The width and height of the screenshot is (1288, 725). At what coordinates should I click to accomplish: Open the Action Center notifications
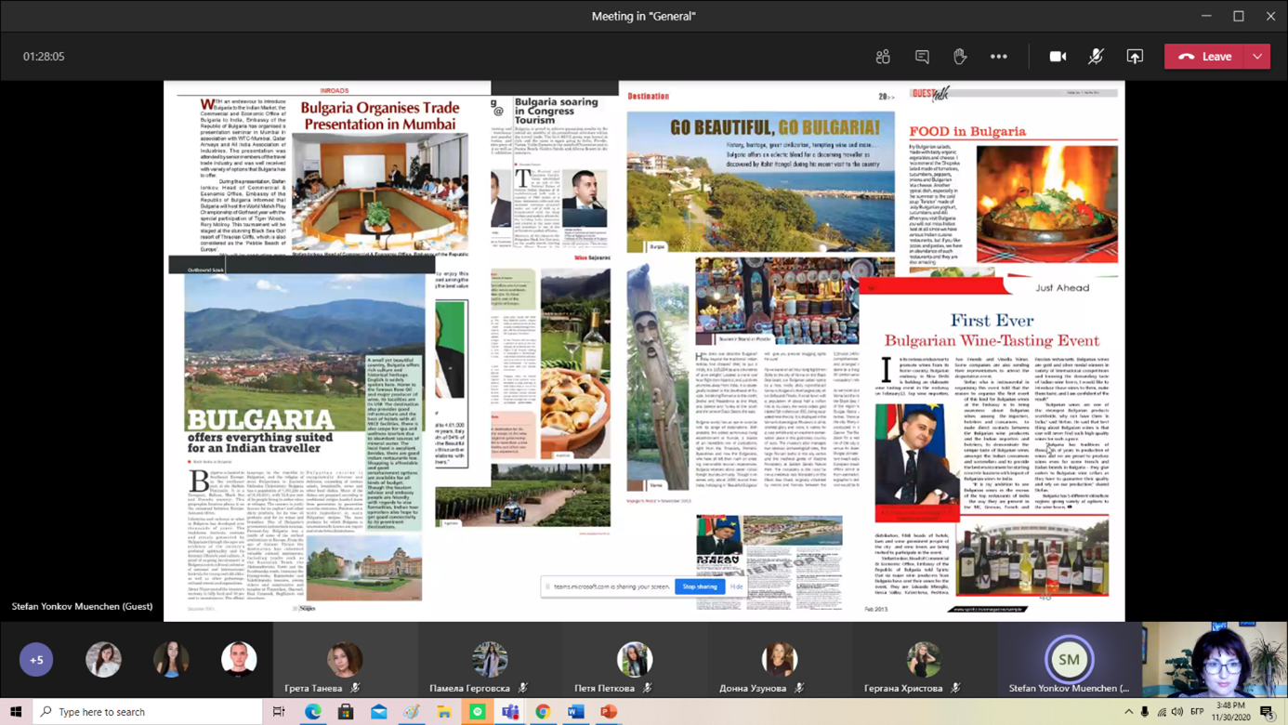[x=1268, y=712]
